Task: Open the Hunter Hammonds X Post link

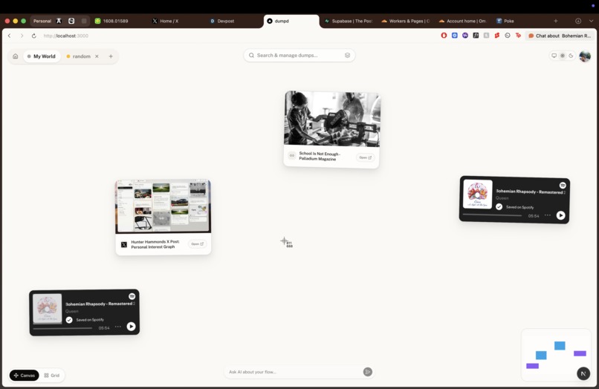Action: coord(197,243)
